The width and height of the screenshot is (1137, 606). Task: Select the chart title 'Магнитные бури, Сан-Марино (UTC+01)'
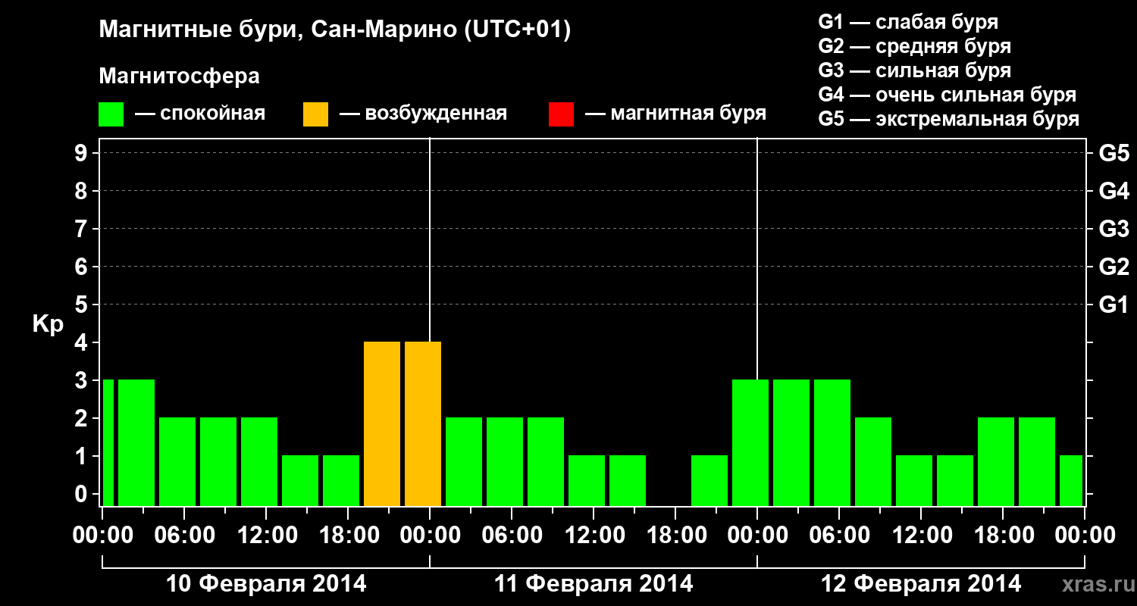point(334,30)
